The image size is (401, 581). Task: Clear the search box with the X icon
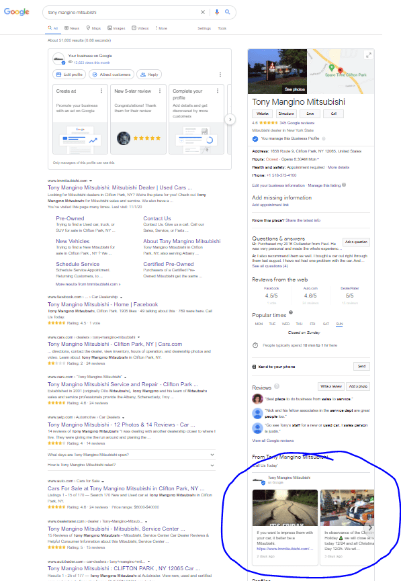203,12
